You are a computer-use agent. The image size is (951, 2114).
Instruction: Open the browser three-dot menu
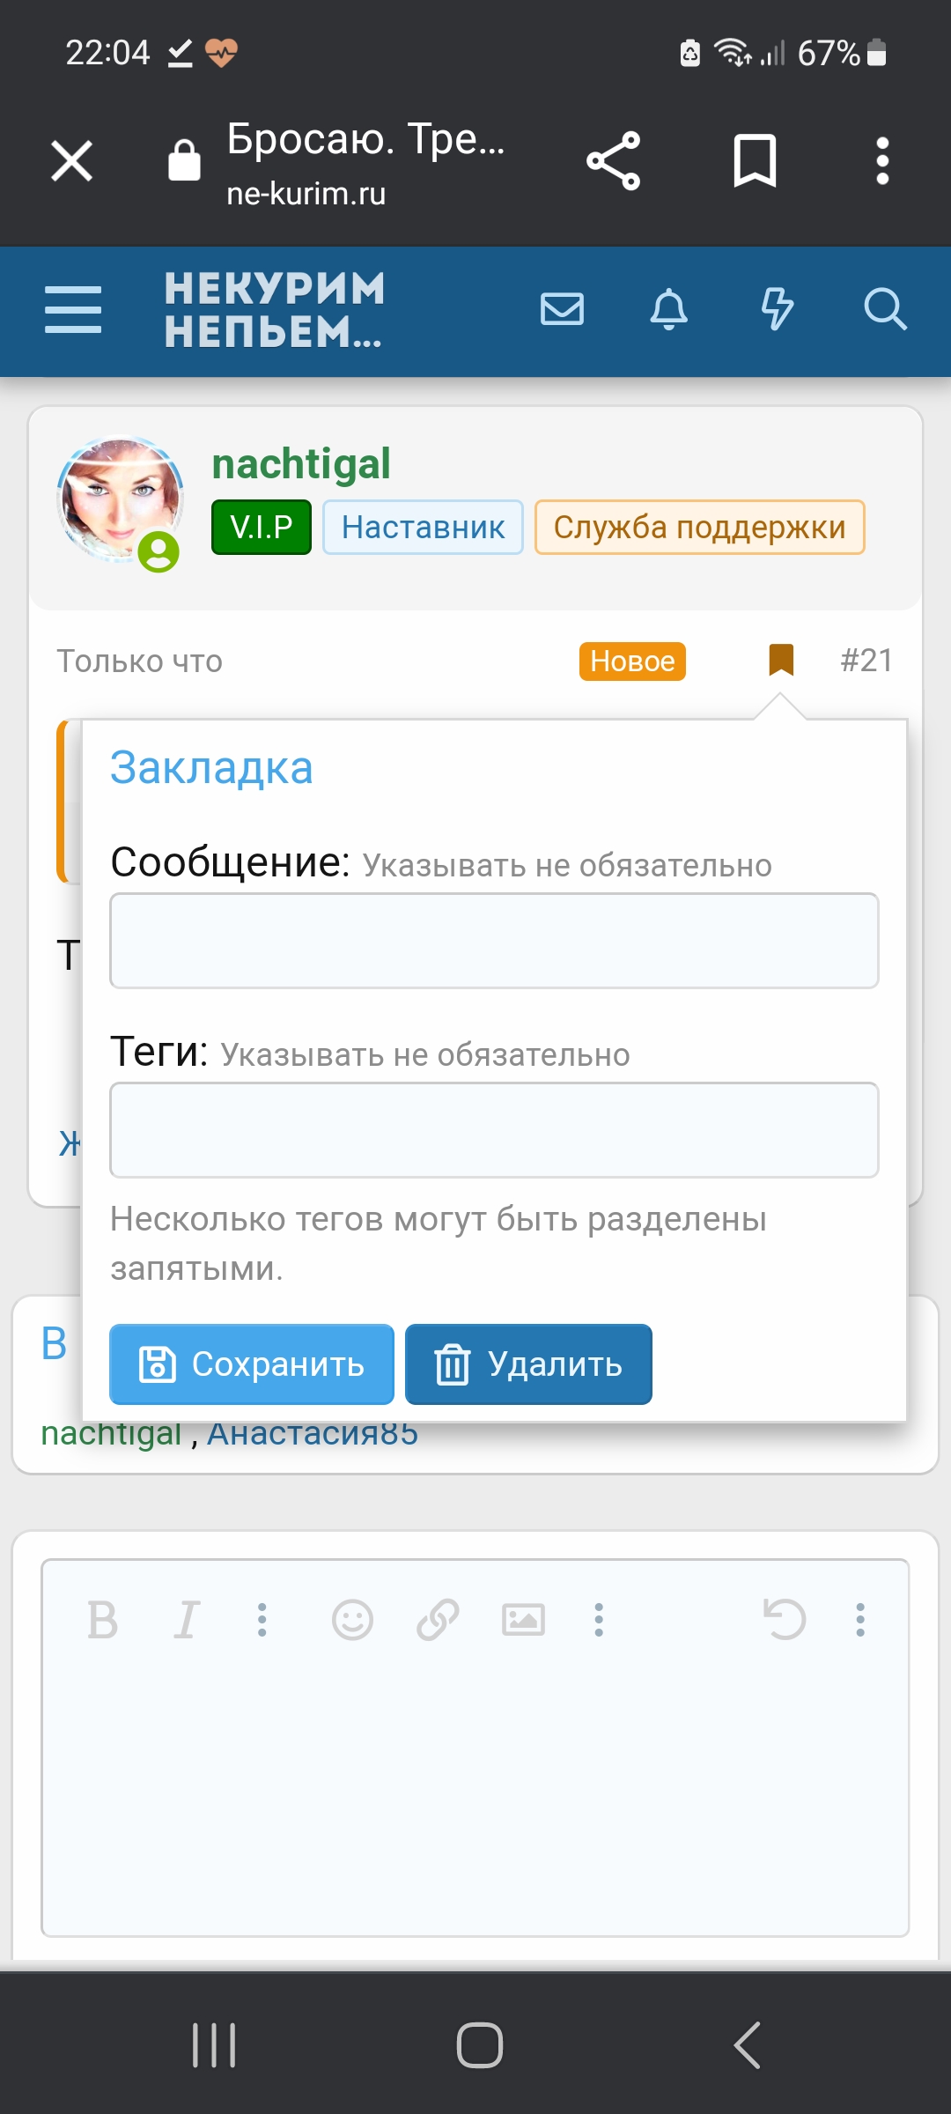pyautogui.click(x=882, y=161)
